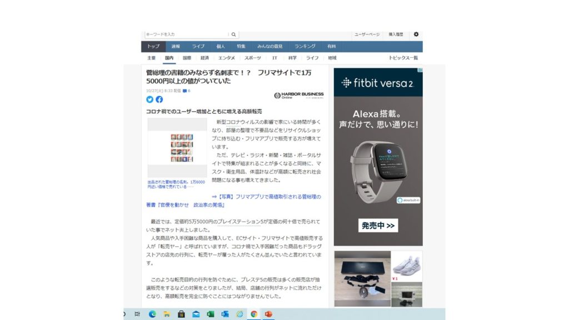Image resolution: width=569 pixels, height=320 pixels.
Task: Open settings via the gear icon
Action: point(416,34)
